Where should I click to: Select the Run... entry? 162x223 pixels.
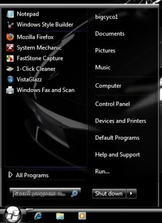102,171
